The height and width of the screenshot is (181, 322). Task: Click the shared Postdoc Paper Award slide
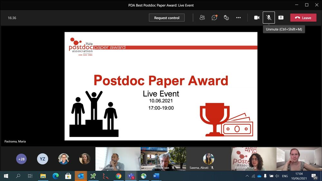coord(161,86)
